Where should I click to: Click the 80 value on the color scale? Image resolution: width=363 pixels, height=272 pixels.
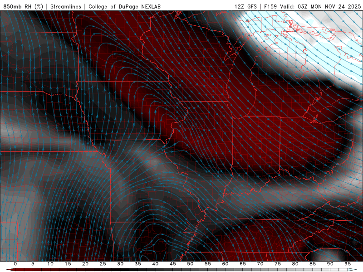coord(295,264)
